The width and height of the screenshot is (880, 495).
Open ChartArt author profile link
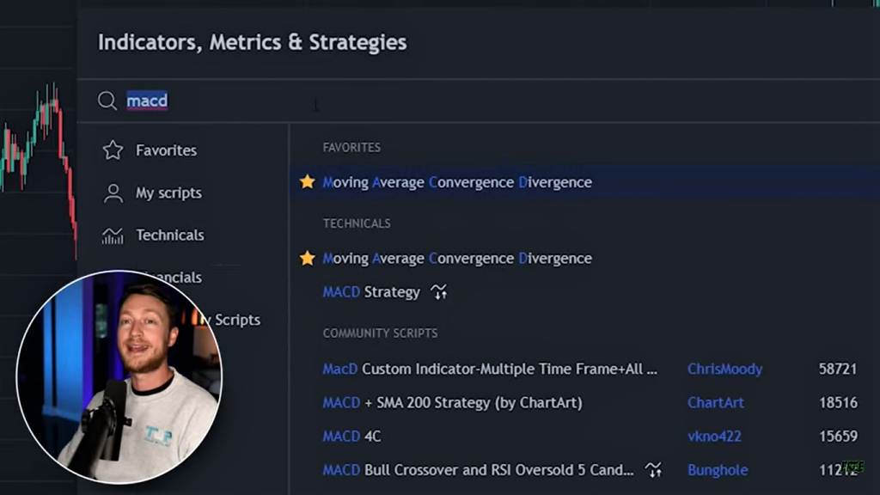click(716, 403)
